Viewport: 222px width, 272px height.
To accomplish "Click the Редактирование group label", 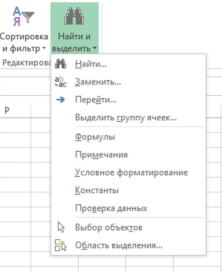I will tap(26, 63).
